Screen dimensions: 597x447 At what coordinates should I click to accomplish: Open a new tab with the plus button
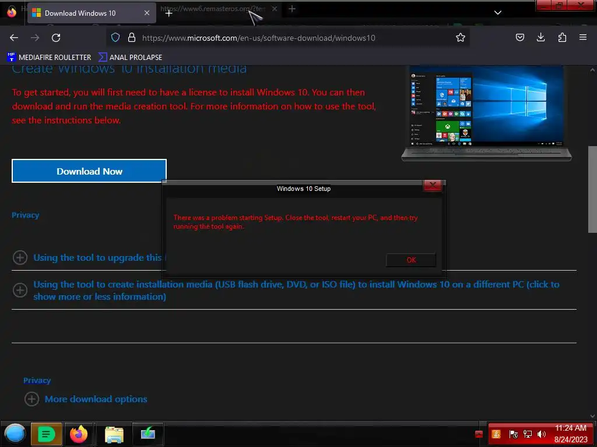click(168, 13)
